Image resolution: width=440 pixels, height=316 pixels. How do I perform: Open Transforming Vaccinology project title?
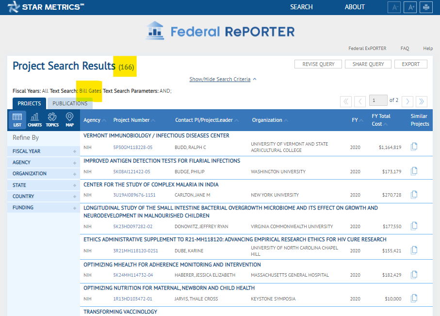tap(120, 312)
